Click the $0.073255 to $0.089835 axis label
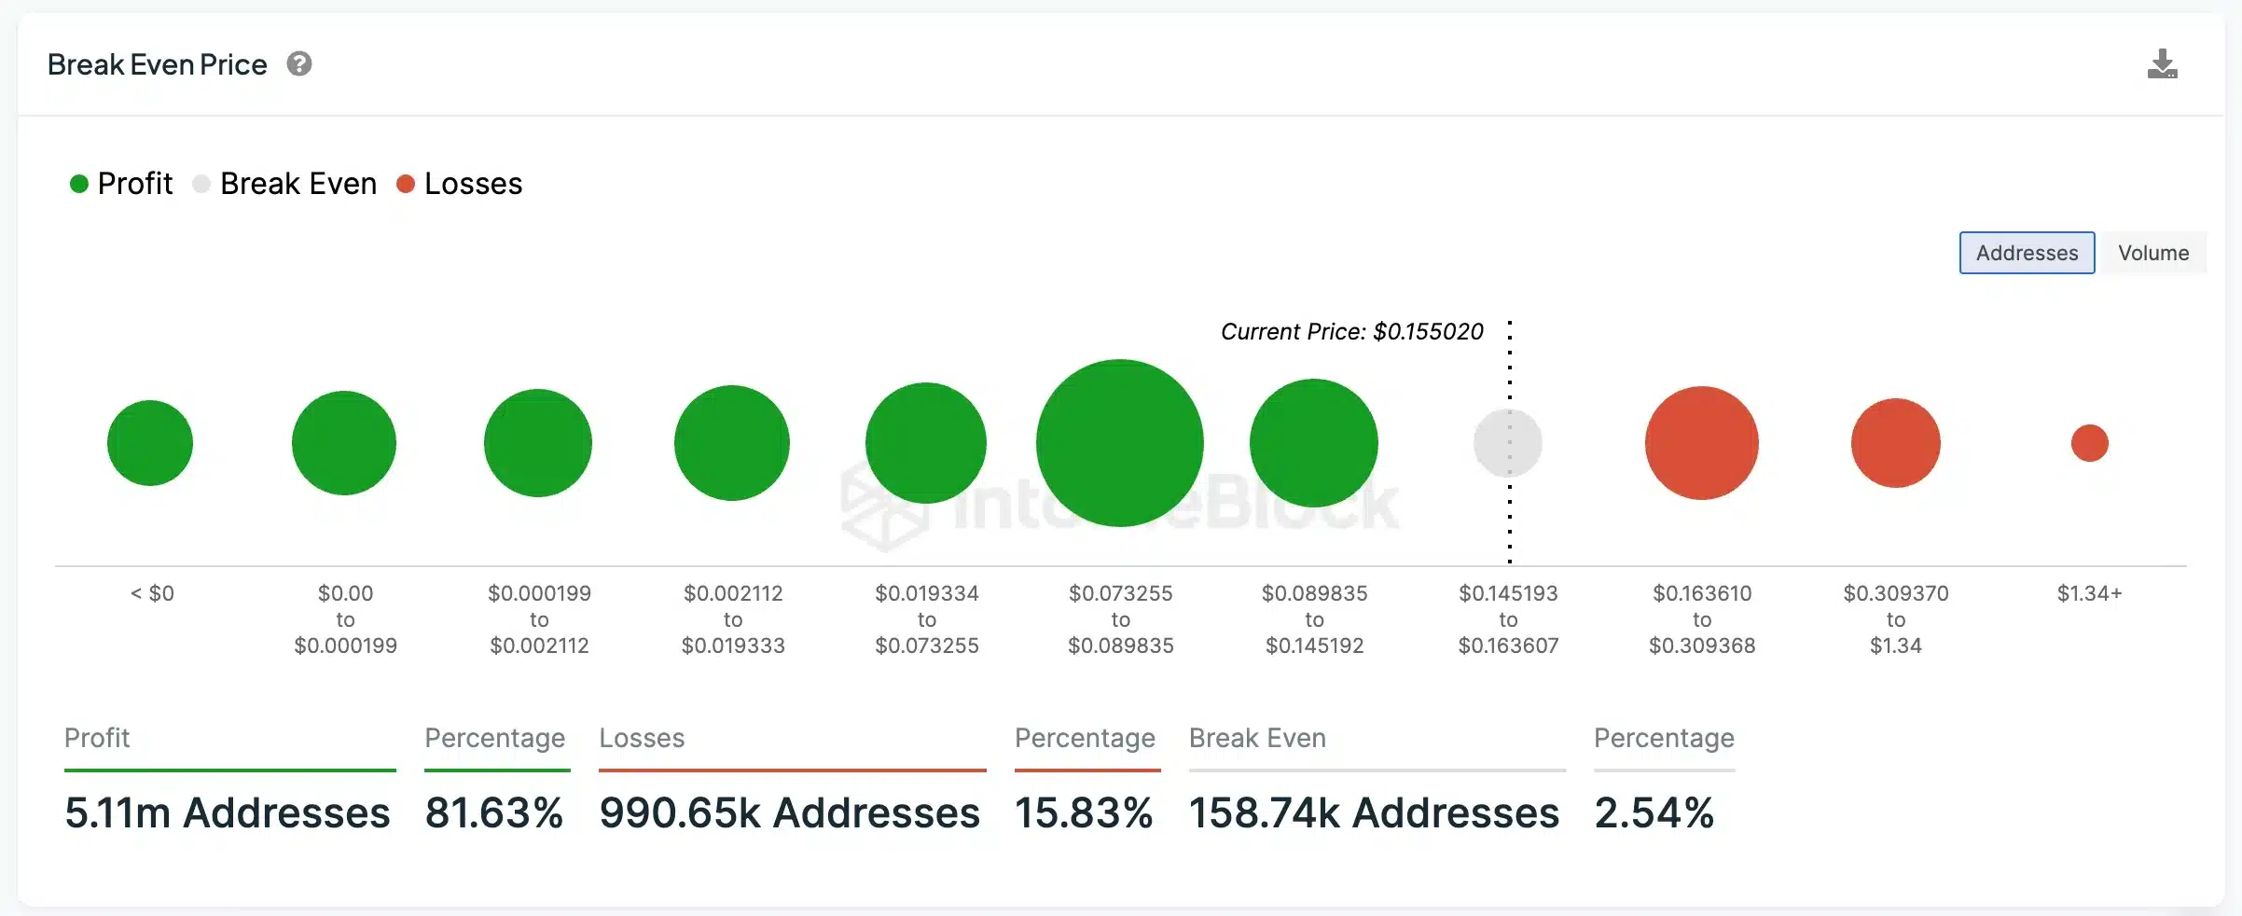The width and height of the screenshot is (2242, 916). pyautogui.click(x=1120, y=619)
